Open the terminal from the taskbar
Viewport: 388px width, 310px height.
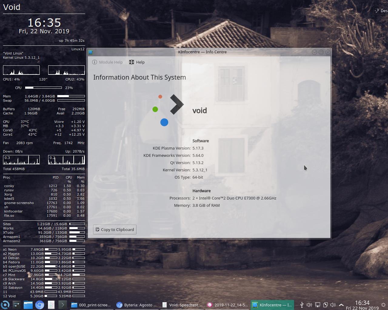point(63,305)
